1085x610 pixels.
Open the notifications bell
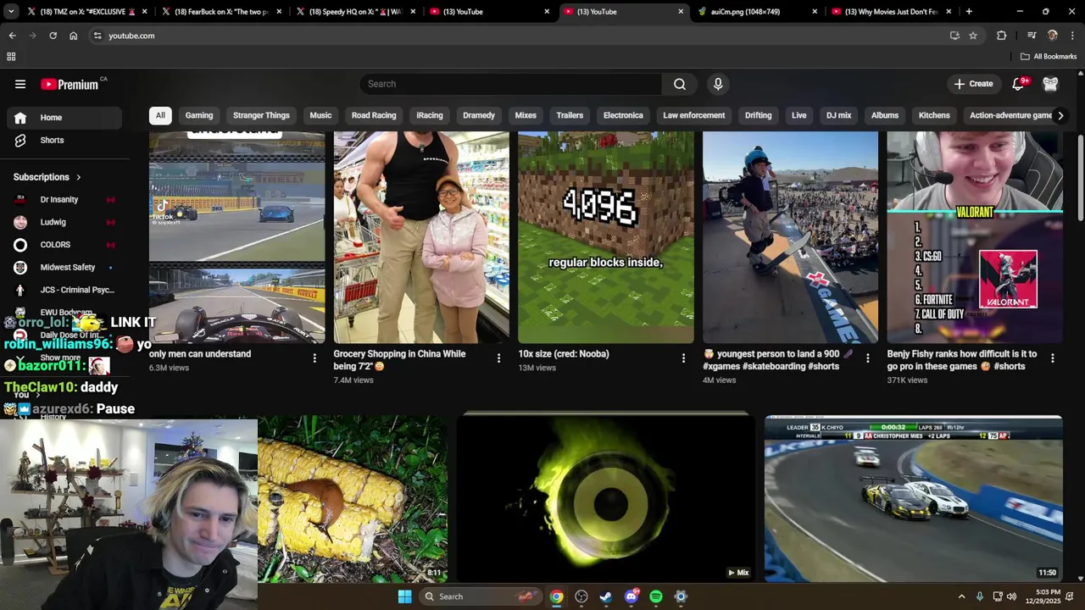point(1019,84)
